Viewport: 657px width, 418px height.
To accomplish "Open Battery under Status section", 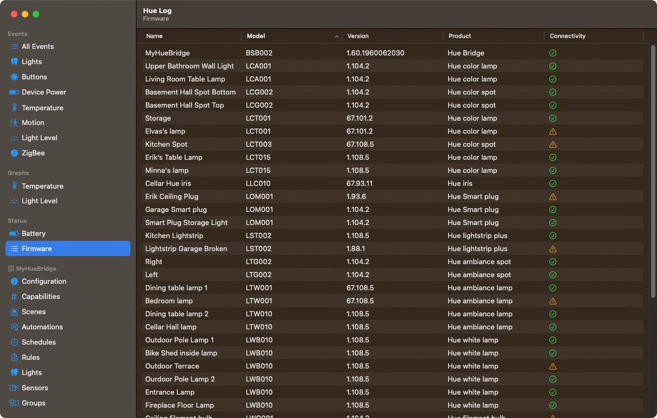I will click(x=33, y=233).
